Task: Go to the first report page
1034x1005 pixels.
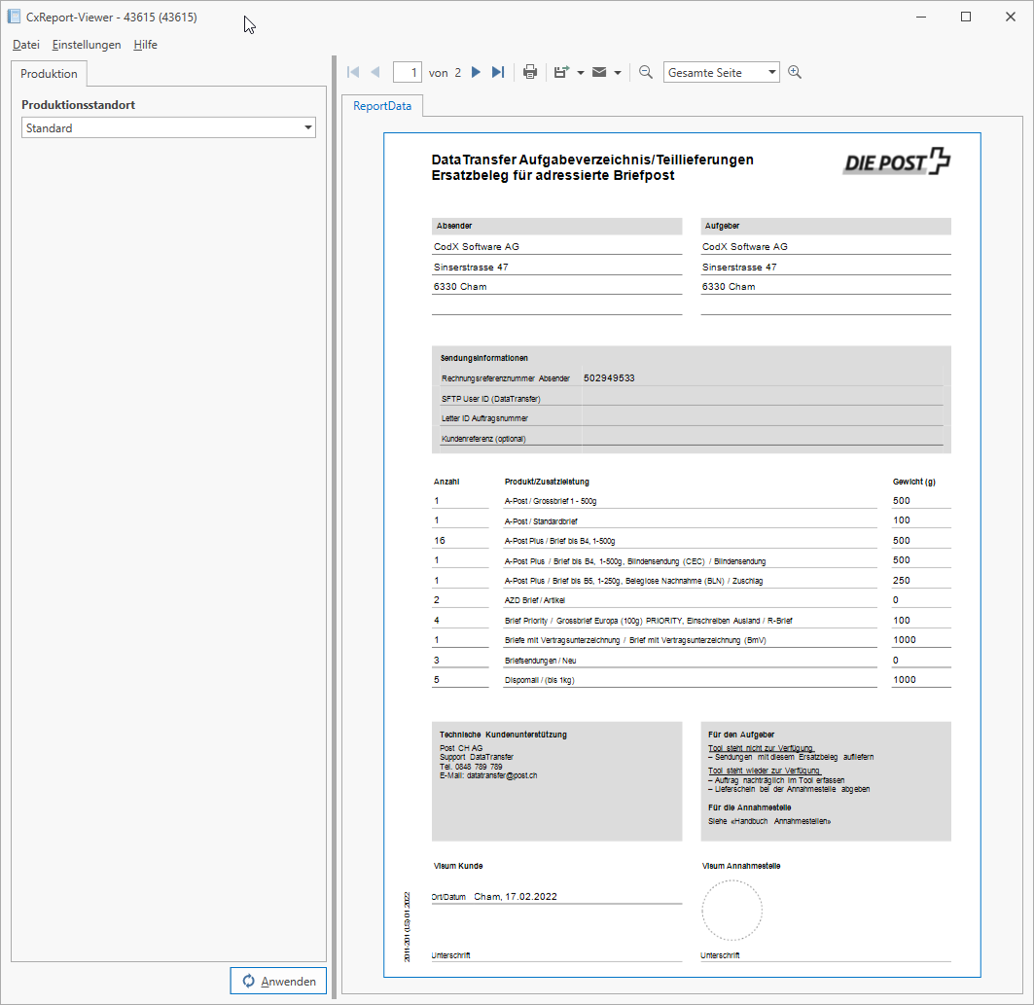Action: pos(353,72)
